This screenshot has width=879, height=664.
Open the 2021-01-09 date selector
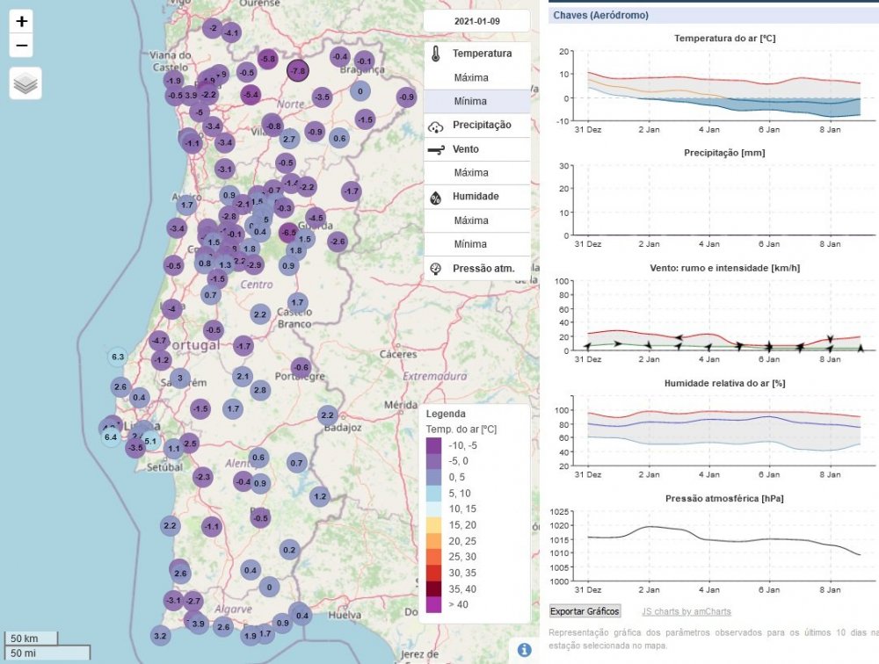[x=476, y=20]
